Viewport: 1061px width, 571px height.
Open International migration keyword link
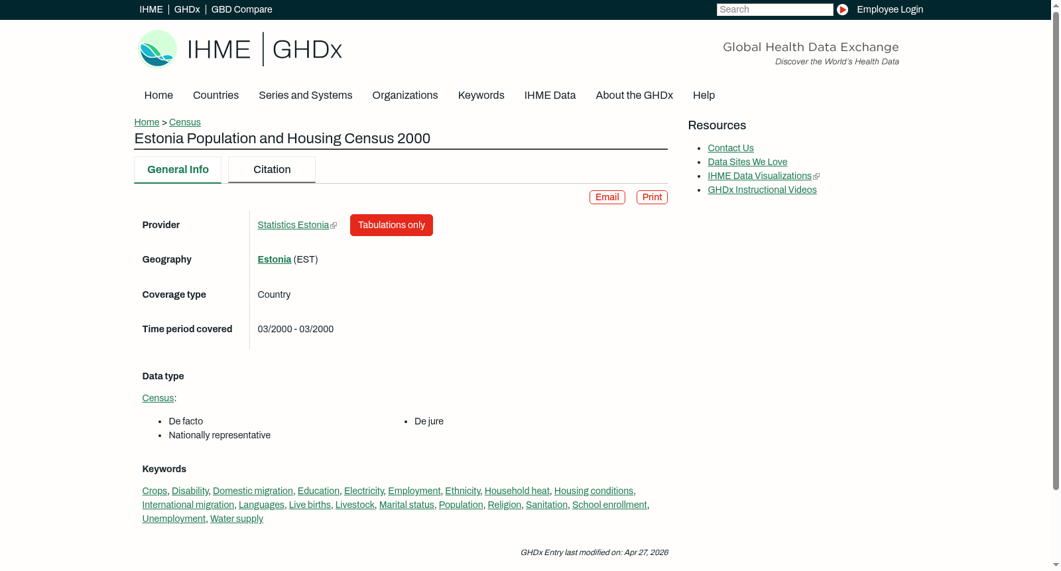coord(188,505)
